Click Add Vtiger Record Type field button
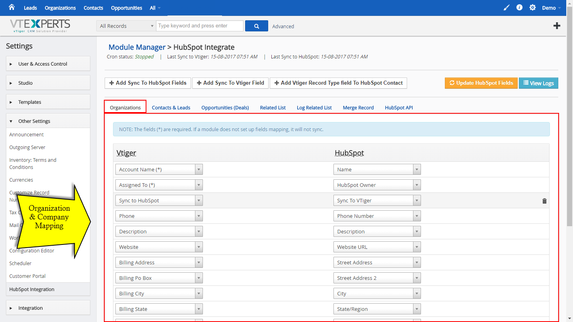Viewport: 573px width, 322px height. [339, 83]
